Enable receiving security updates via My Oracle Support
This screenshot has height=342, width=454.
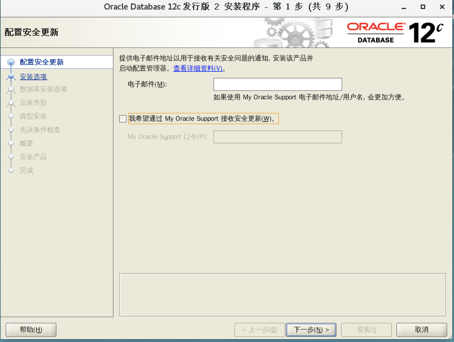click(123, 119)
